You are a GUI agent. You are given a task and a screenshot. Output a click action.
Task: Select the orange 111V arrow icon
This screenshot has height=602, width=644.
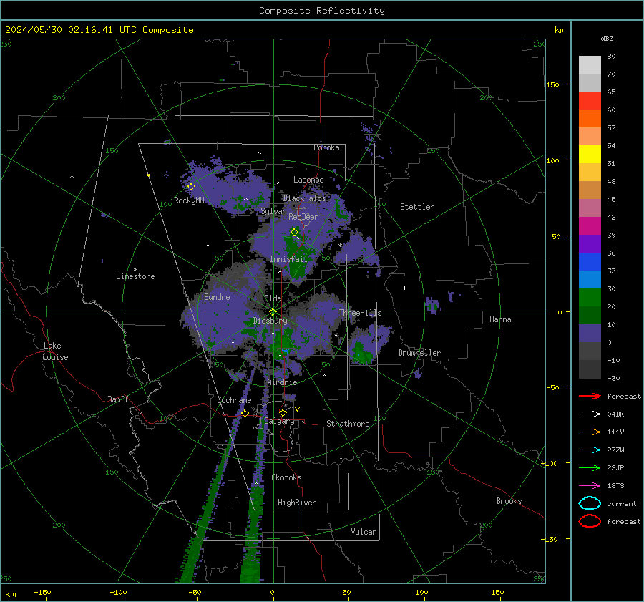click(x=590, y=432)
